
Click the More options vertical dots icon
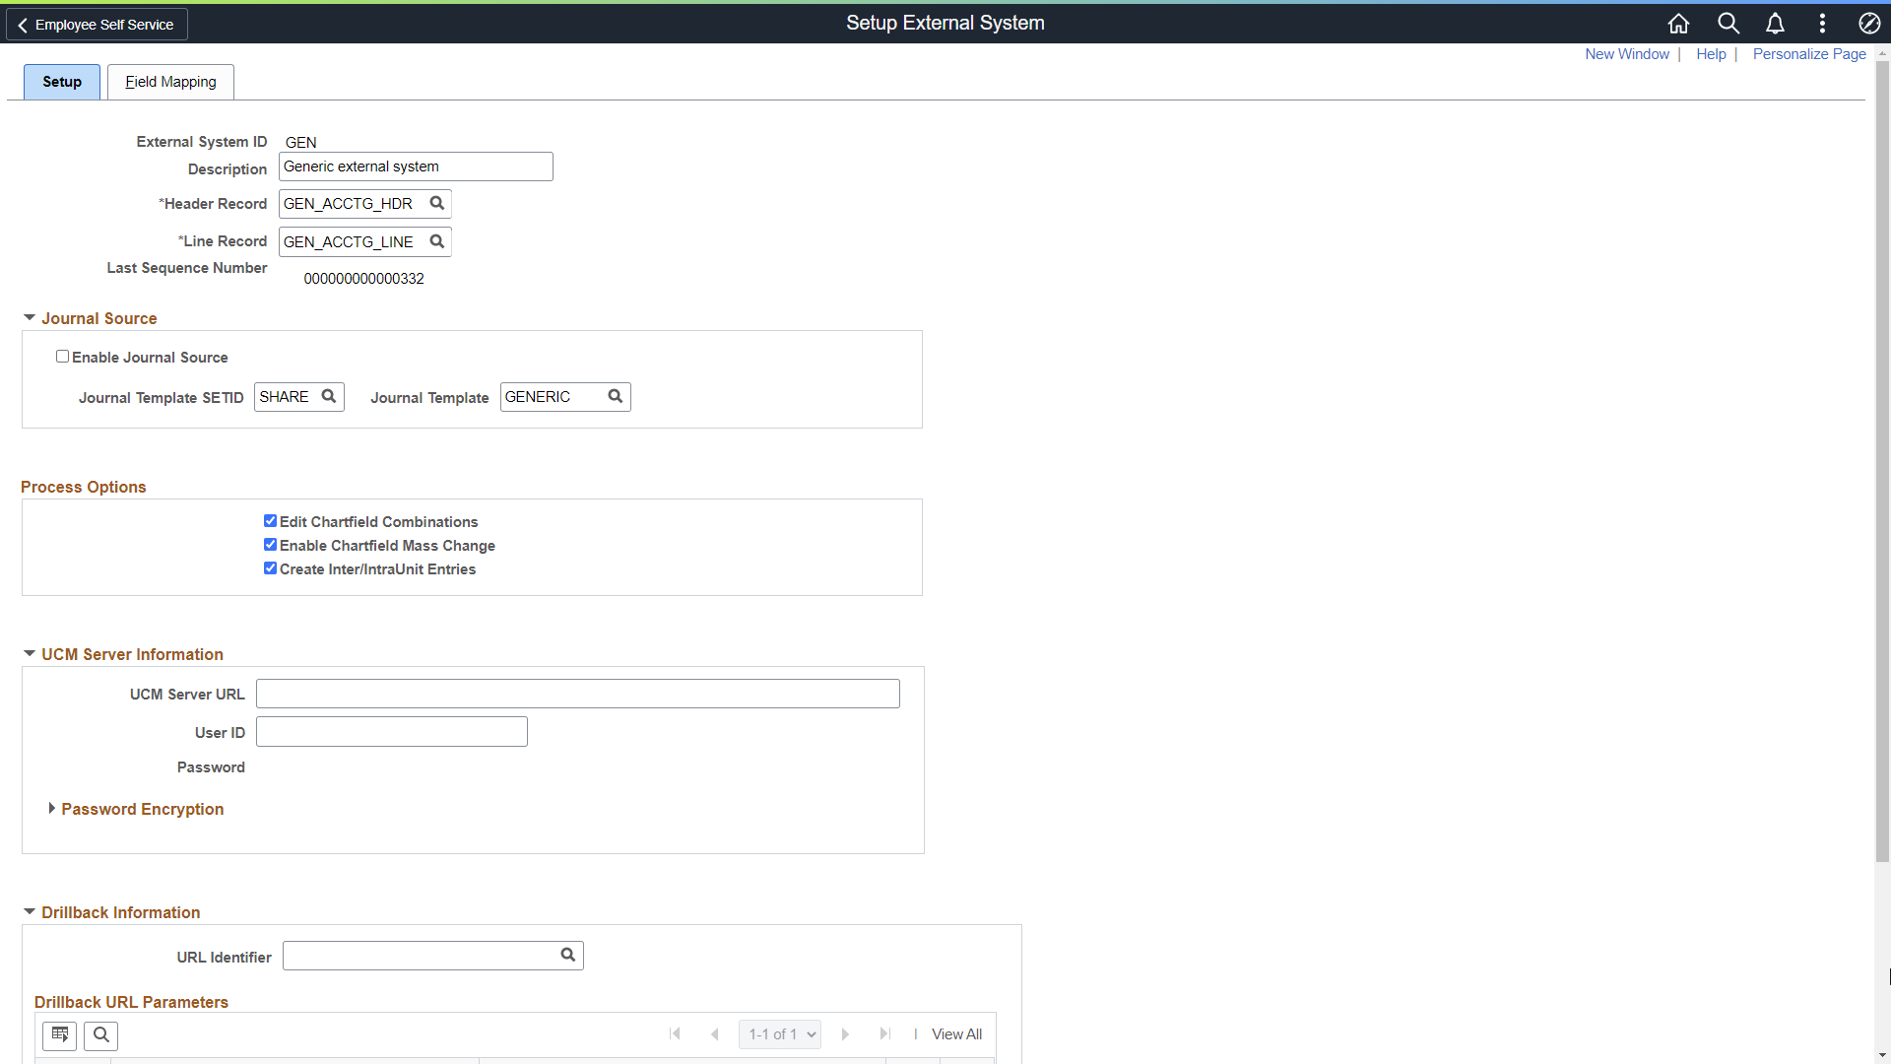1822,22
